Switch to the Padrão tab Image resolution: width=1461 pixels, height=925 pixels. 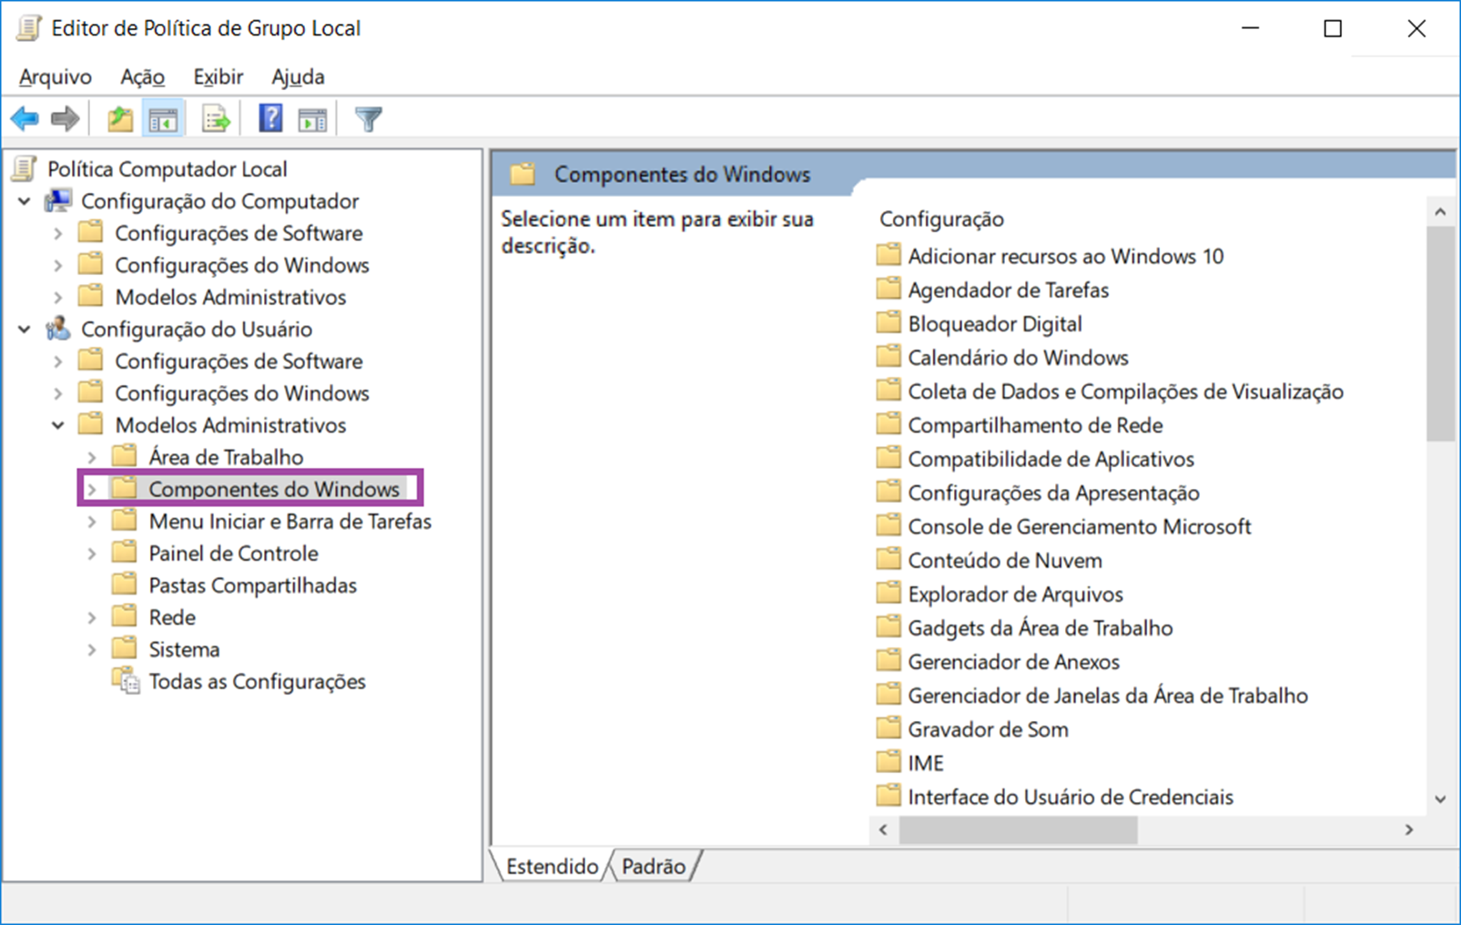654,866
